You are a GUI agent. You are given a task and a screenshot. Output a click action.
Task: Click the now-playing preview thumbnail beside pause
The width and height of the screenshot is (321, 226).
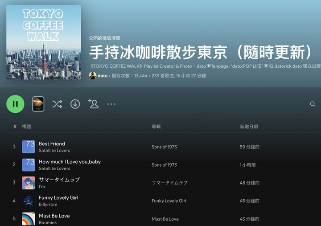(x=38, y=104)
